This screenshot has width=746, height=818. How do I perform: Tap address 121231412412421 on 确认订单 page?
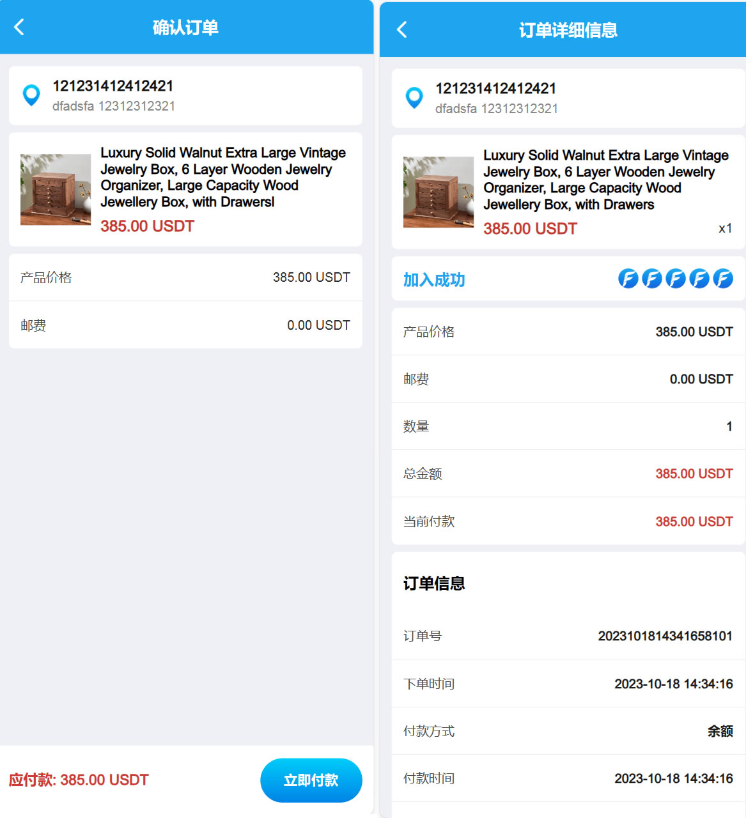[x=113, y=86]
